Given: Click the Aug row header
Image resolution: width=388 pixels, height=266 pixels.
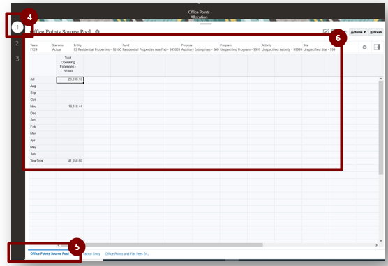Looking at the screenshot, I should pyautogui.click(x=43, y=86).
